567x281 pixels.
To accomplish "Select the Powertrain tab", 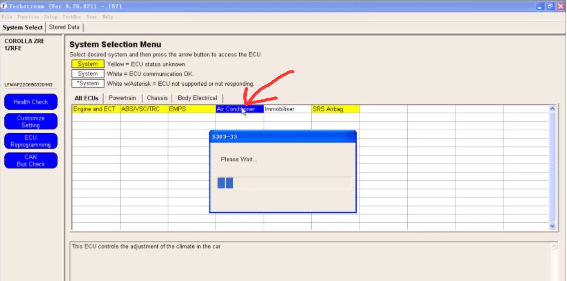I will pyautogui.click(x=122, y=98).
